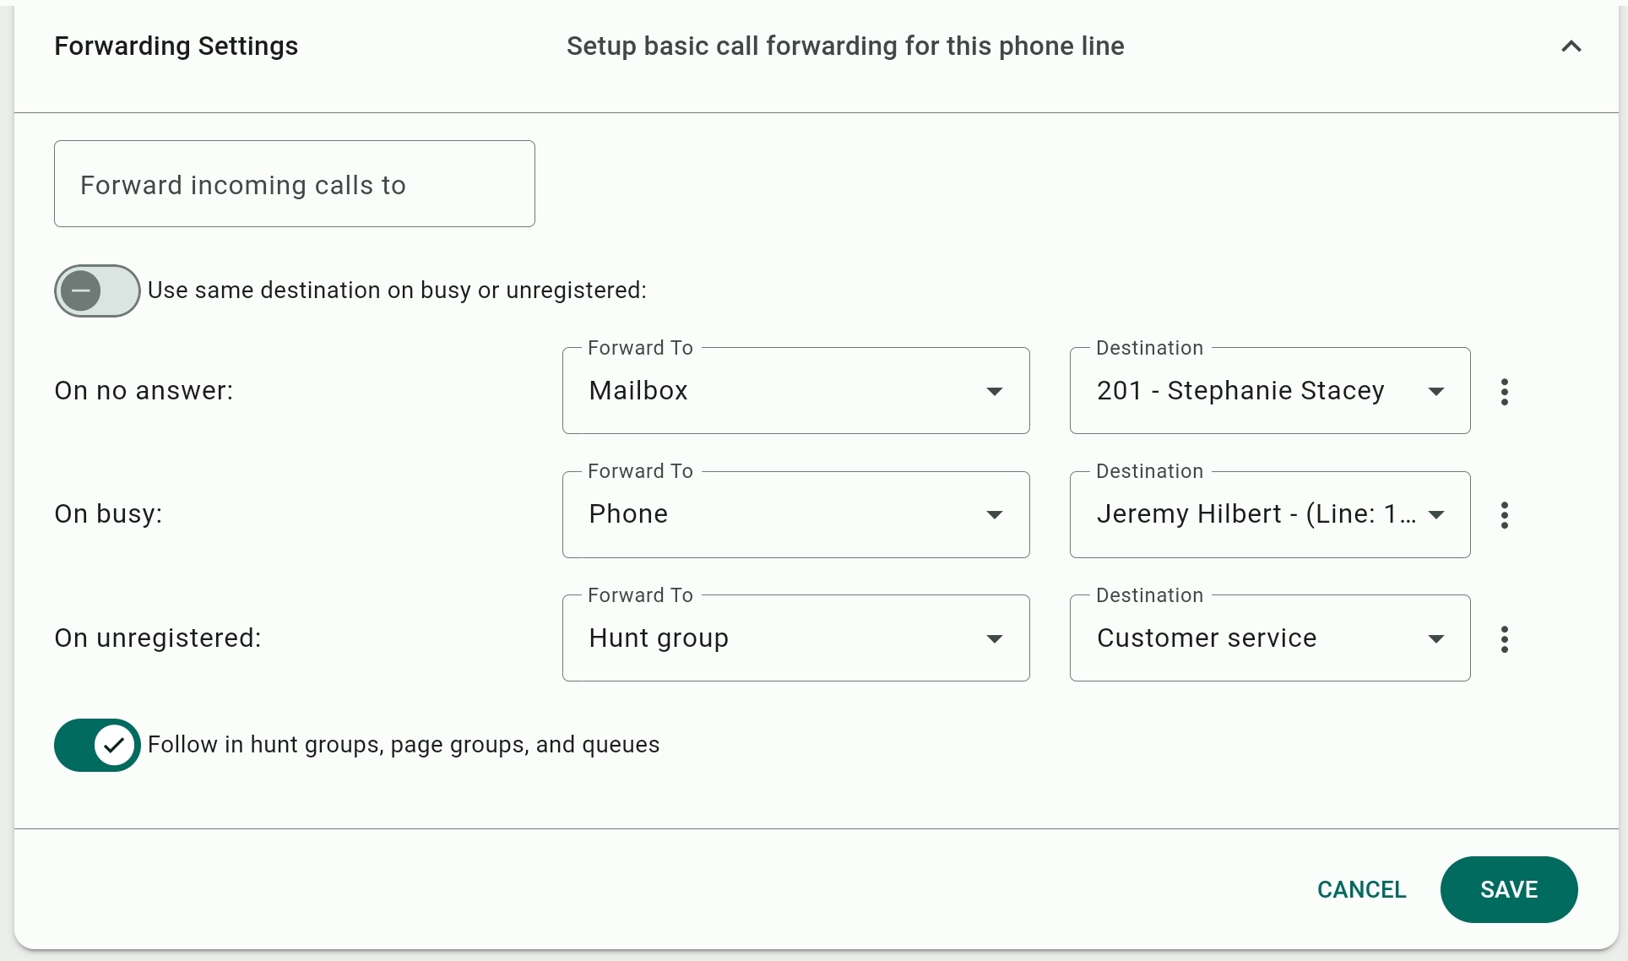Click the Mailbox dropdown arrow icon

[x=995, y=392]
